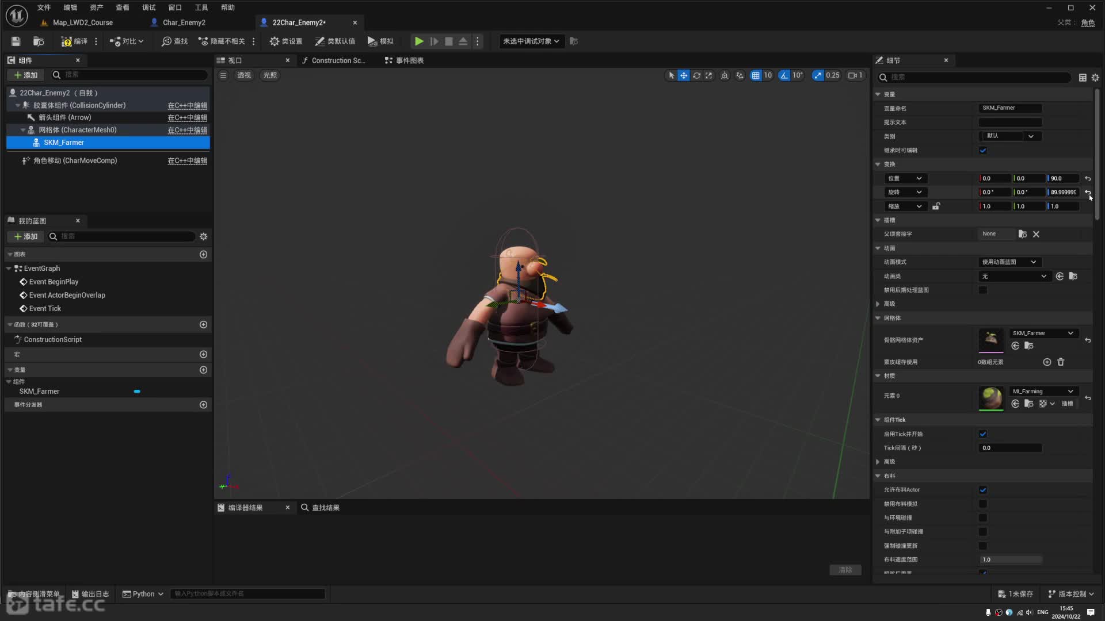
Task: Click the green Play button
Action: click(x=419, y=41)
